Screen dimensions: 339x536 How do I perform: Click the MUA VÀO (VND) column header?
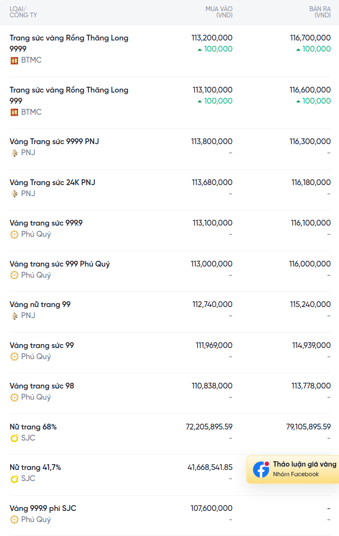pyautogui.click(x=219, y=12)
